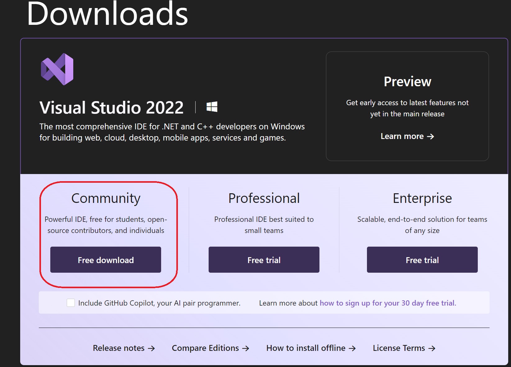Viewport: 511px width, 367px height.
Task: Open License Terms link
Action: click(x=404, y=348)
